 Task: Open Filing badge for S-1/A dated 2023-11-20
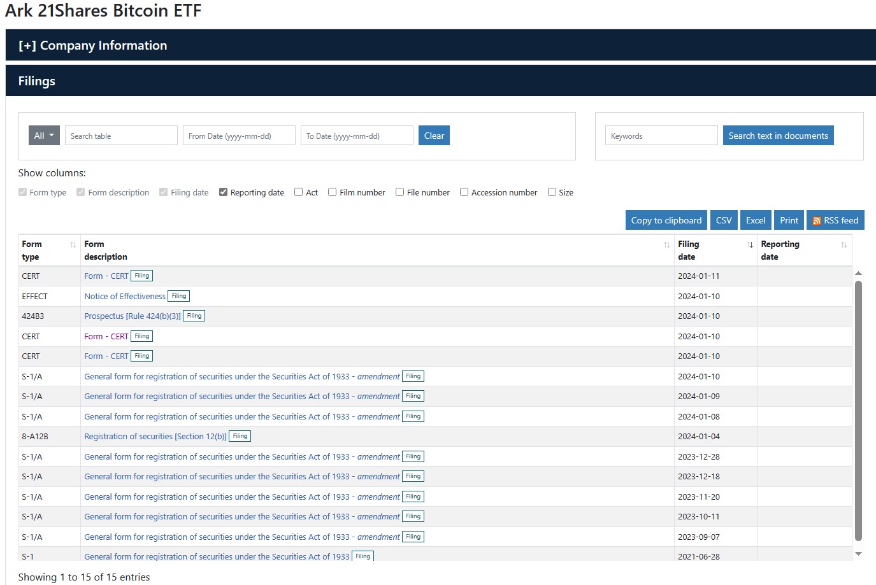pos(413,497)
